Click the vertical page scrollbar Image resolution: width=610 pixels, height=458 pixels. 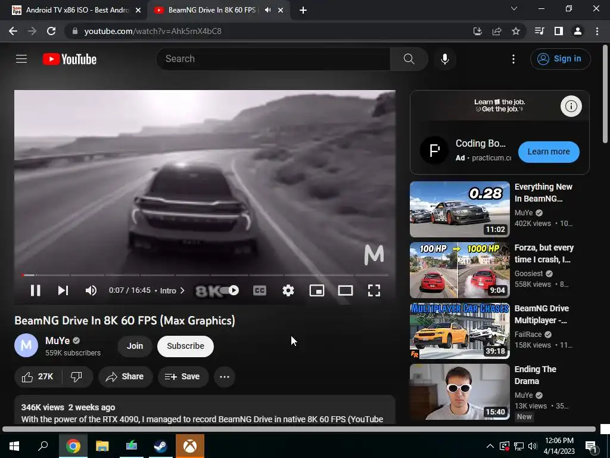pos(605,94)
